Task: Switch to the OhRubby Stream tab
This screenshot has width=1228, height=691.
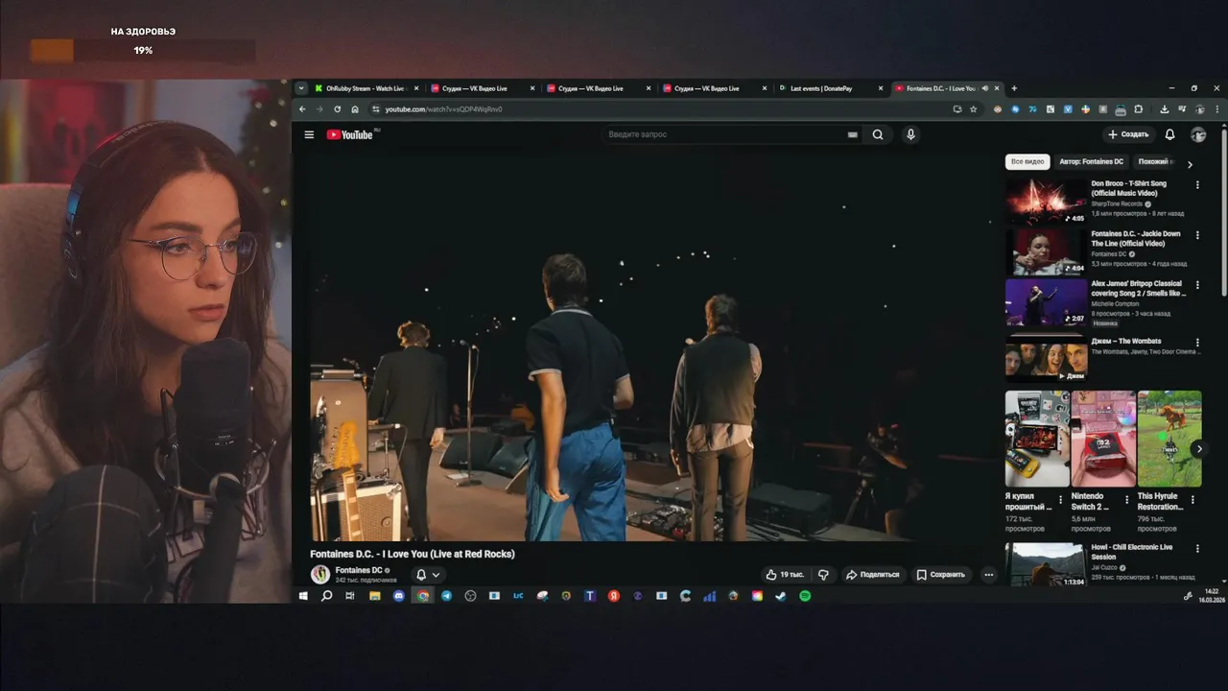Action: 366,88
